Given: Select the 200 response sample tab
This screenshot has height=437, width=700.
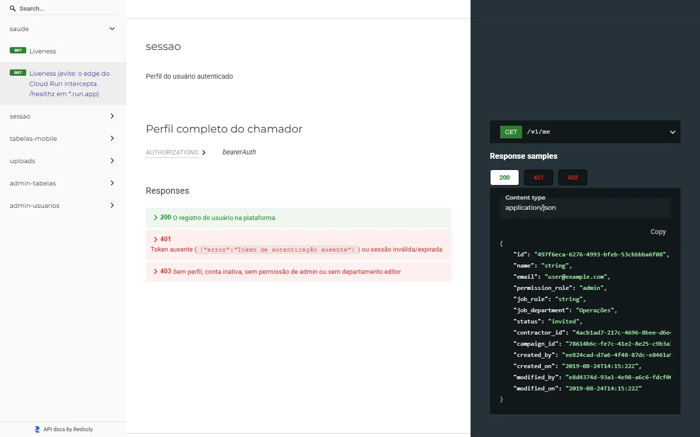Looking at the screenshot, I should pyautogui.click(x=505, y=177).
